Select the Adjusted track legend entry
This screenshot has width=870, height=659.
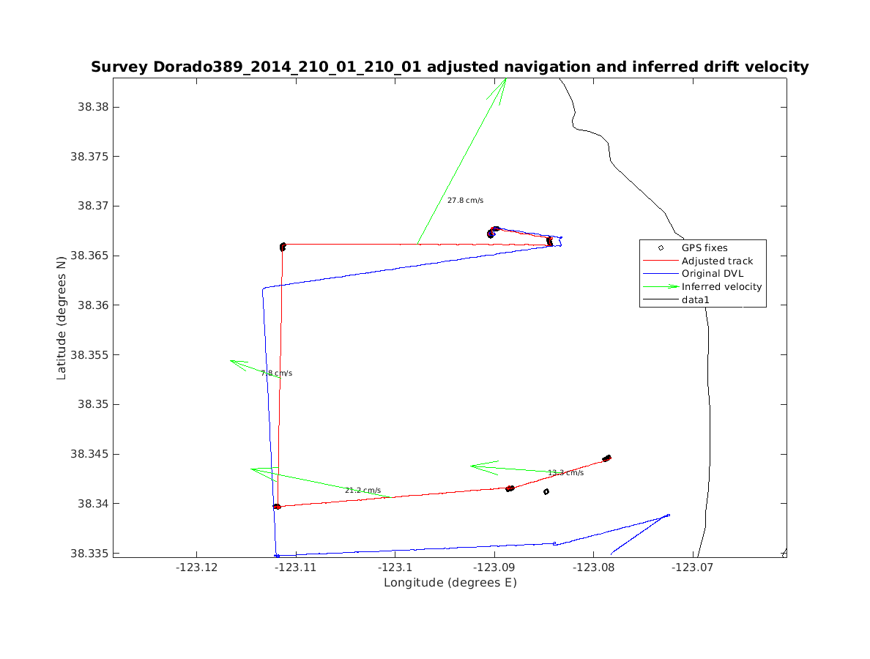pos(717,261)
